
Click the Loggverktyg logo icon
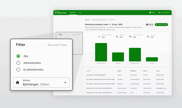pyautogui.click(x=55, y=12)
